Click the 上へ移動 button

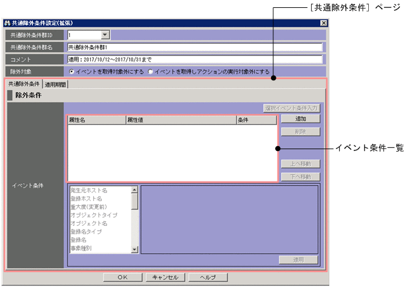[x=301, y=164]
